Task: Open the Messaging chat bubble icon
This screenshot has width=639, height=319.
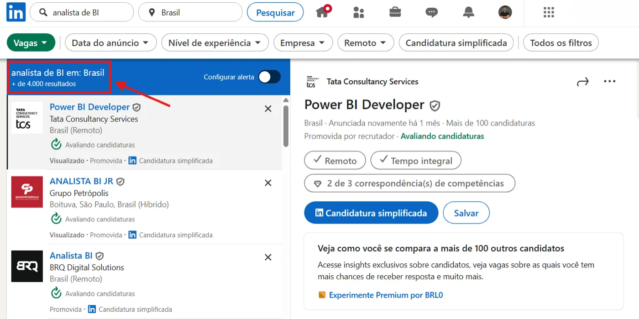Action: pyautogui.click(x=431, y=12)
